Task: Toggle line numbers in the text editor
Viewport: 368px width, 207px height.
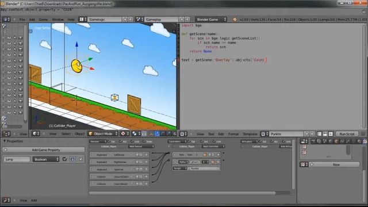Action: pyautogui.click(x=319, y=134)
